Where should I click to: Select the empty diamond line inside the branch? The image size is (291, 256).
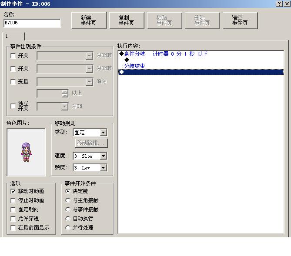coord(201,60)
